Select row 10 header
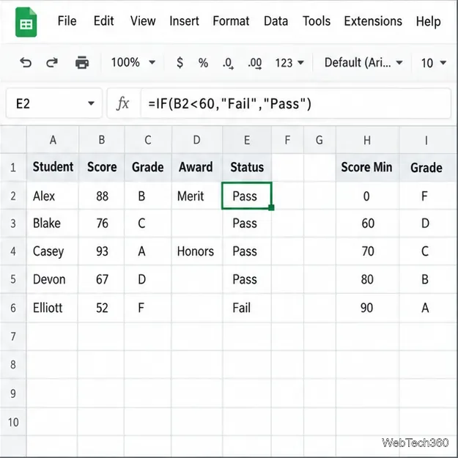Viewport: 458px width, 458px height. click(13, 422)
